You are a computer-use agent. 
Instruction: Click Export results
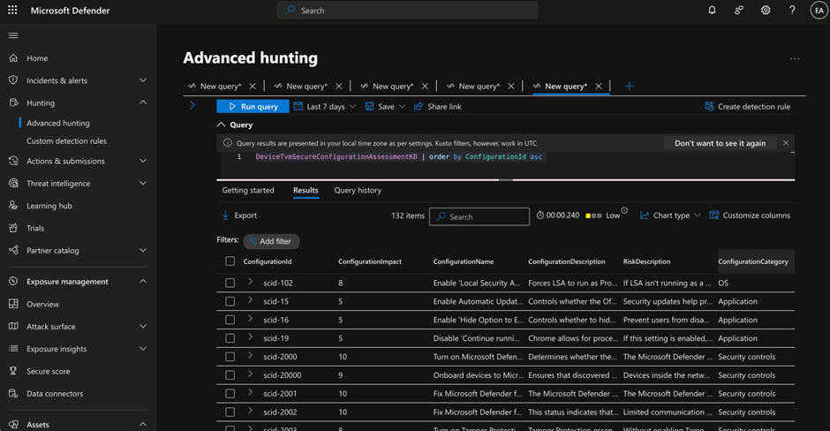tap(238, 215)
